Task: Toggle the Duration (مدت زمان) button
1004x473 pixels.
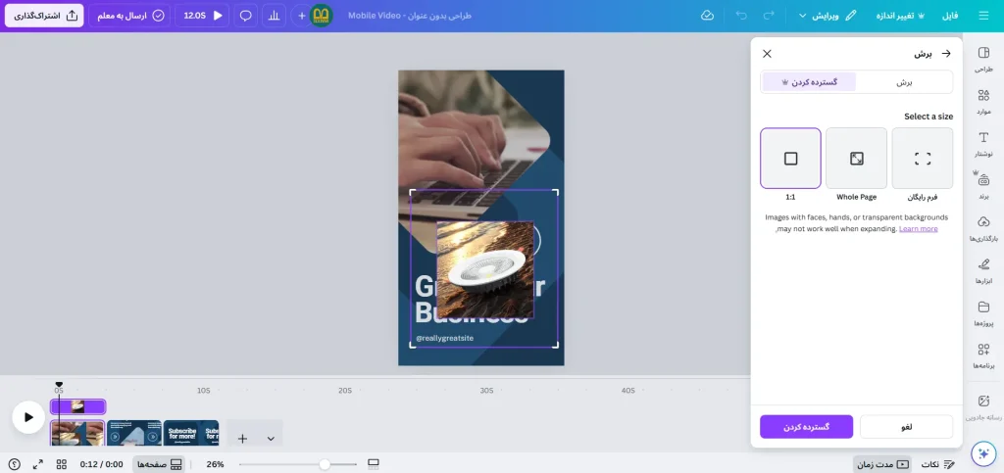Action: [881, 464]
